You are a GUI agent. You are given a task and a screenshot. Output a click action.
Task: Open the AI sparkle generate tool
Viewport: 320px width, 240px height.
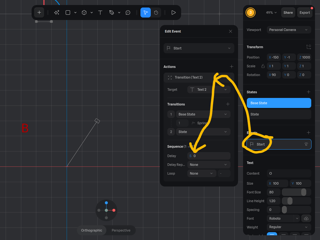pos(57,13)
